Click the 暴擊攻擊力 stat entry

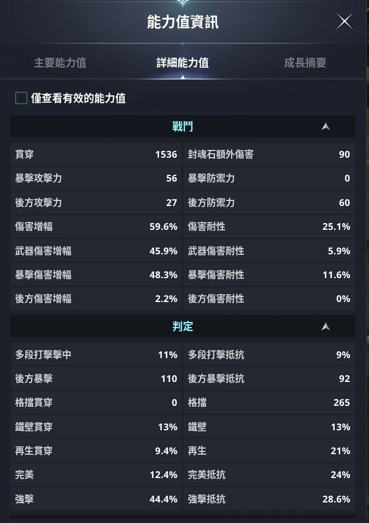pos(96,178)
